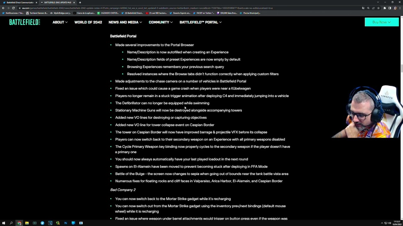The image size is (403, 226).
Task: Click the 'tower on Caspian Border' VFX note
Action: [x=191, y=132]
